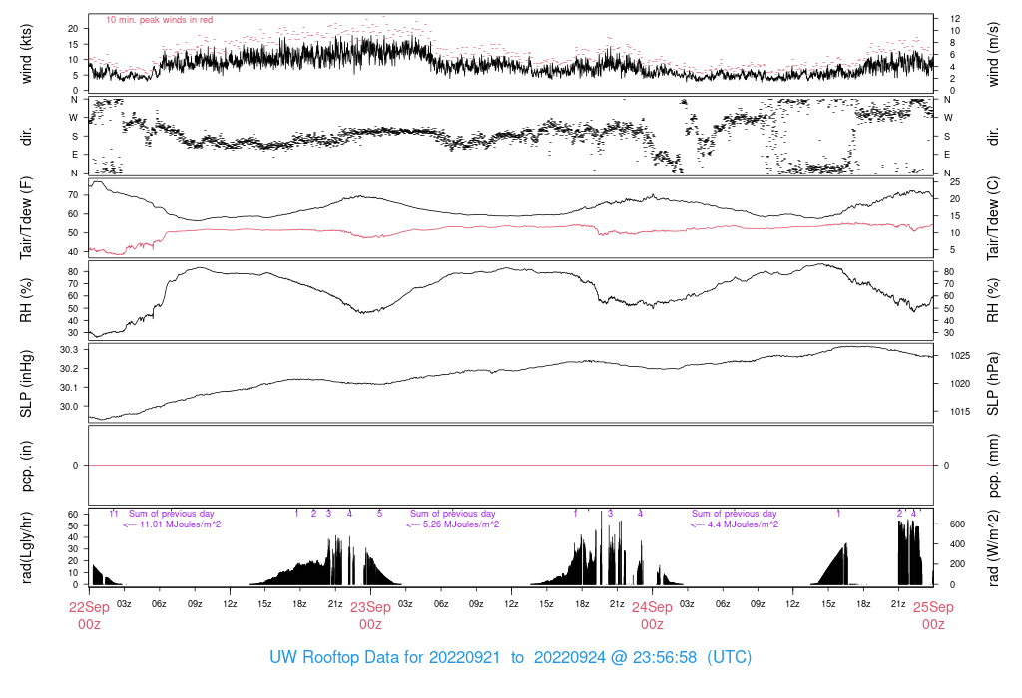Click the 1025 tick on hPa axis
Screen dimensions: 1022x698
[x=960, y=356]
